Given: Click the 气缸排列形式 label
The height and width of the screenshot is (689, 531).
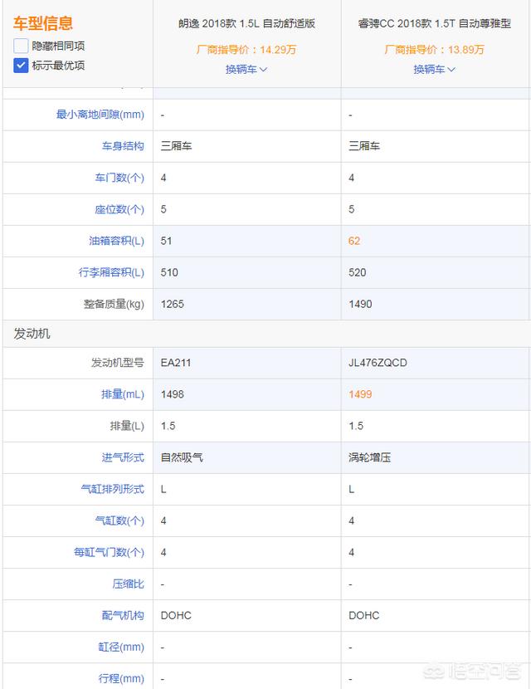Looking at the screenshot, I should pyautogui.click(x=112, y=489).
